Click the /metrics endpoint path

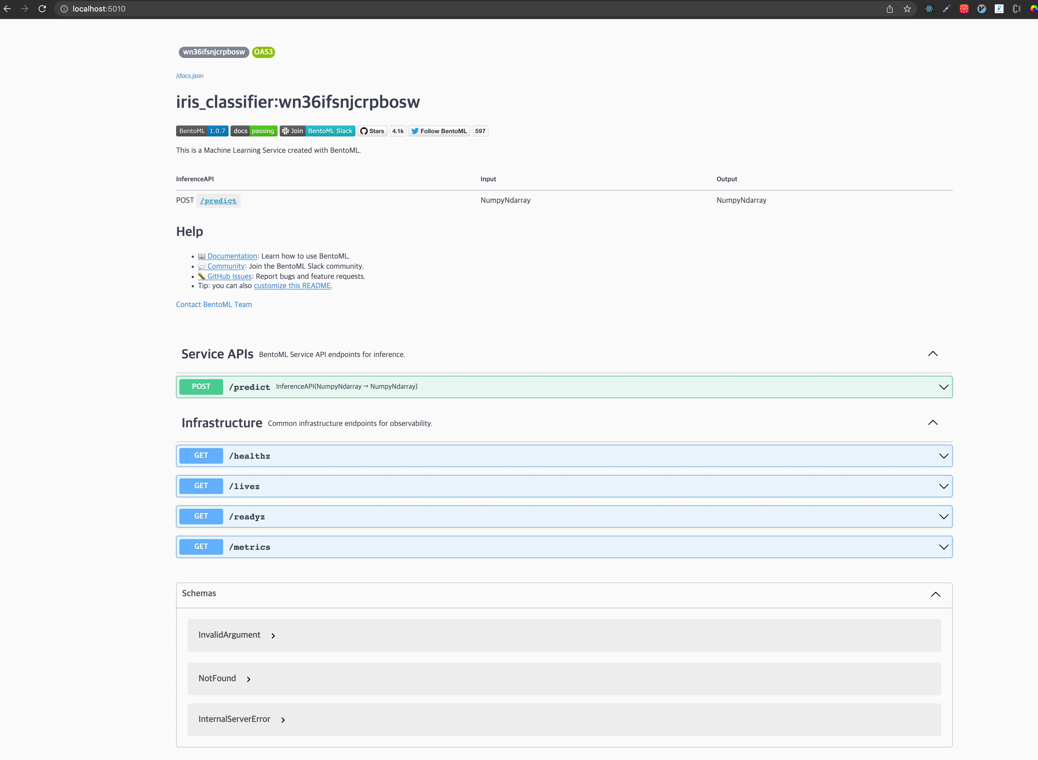point(250,547)
